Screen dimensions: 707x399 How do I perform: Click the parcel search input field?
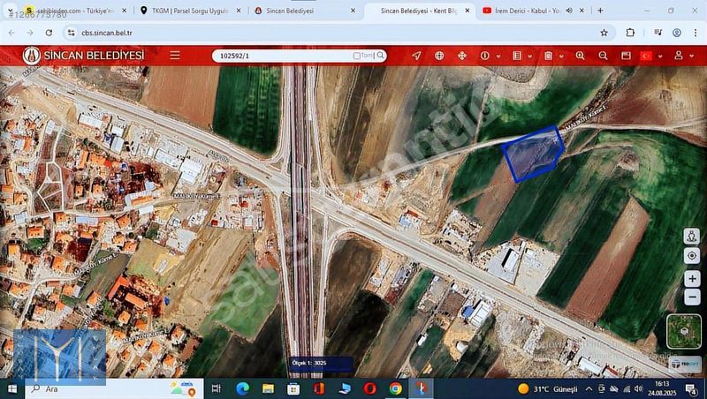[x=283, y=56]
